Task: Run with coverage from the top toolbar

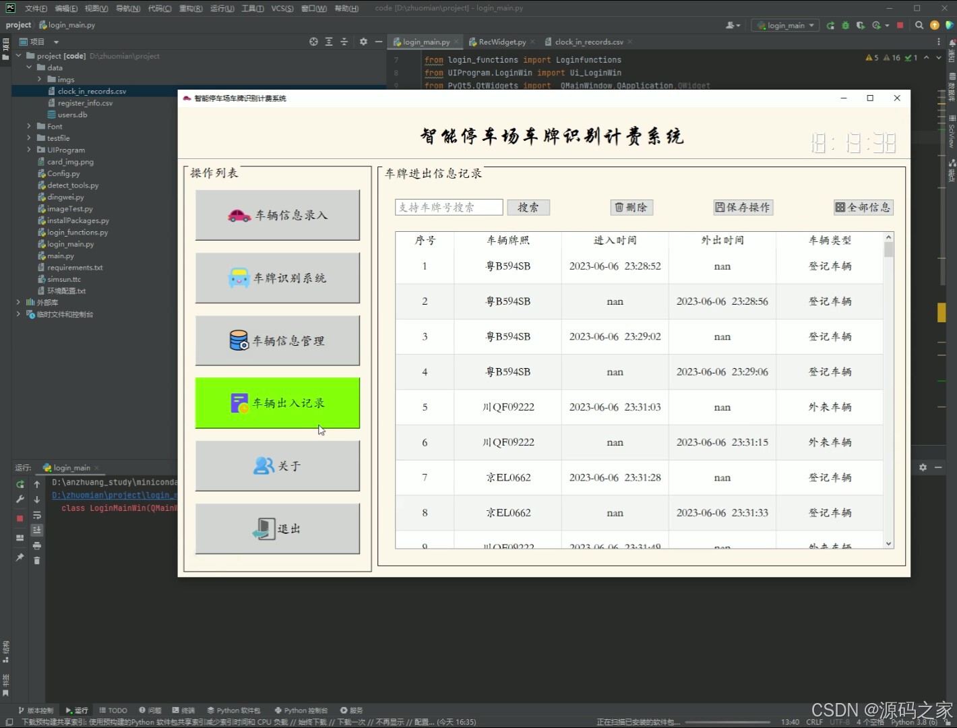Action: click(x=861, y=26)
